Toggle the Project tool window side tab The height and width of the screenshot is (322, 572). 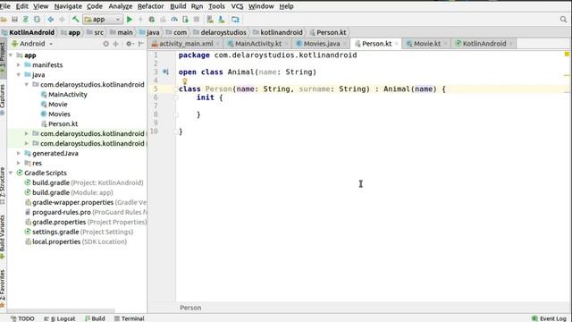point(3,59)
